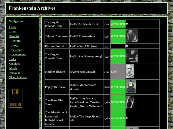The height and width of the screenshot is (129, 173).
Task: Select 'Popeye the Sailor' series title
Action: (x=55, y=87)
